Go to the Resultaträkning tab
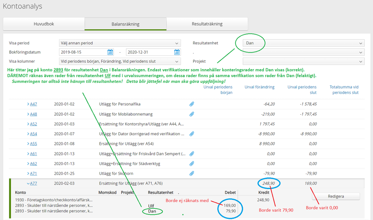373x220 pixels. point(207,24)
